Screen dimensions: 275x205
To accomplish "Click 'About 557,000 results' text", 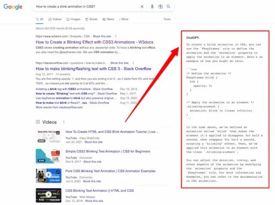I will (60, 28).
